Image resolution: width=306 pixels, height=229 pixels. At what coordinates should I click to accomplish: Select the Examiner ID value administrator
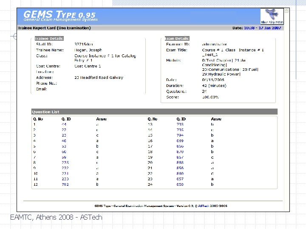[214, 44]
